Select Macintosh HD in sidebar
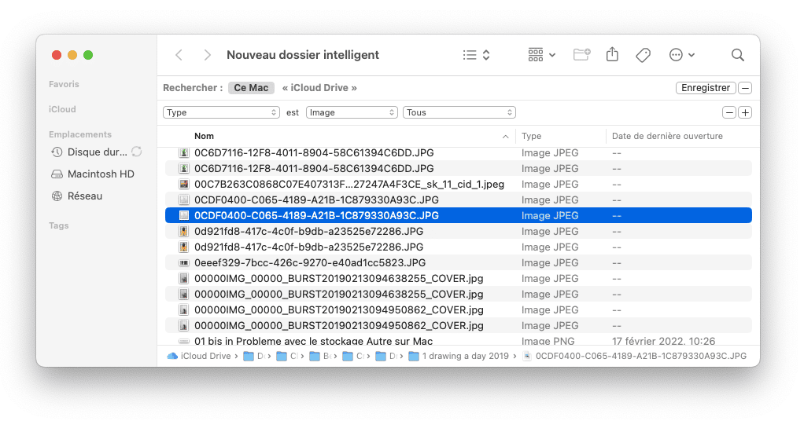Screen dimensions: 804x421 [100, 174]
